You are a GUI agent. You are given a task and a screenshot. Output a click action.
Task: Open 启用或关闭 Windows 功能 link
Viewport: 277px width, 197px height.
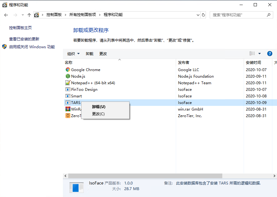(x=32, y=47)
